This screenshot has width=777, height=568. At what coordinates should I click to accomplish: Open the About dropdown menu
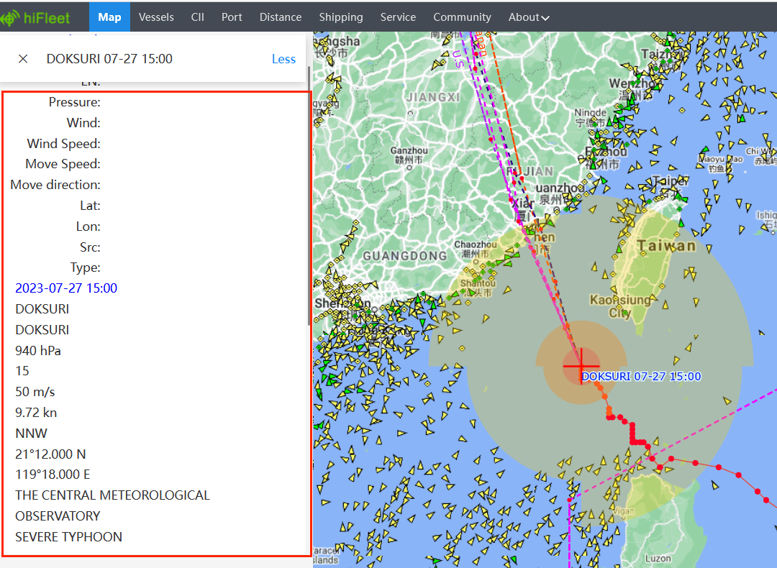tap(529, 17)
